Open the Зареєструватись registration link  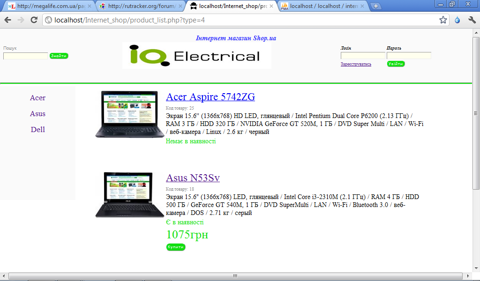pos(356,64)
